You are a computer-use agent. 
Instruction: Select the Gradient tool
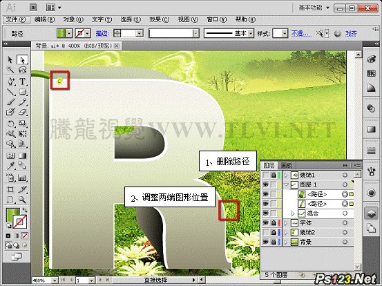(22, 155)
